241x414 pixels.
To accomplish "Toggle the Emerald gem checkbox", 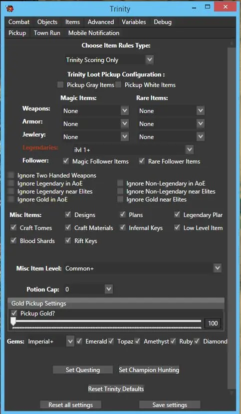I will 79,341.
